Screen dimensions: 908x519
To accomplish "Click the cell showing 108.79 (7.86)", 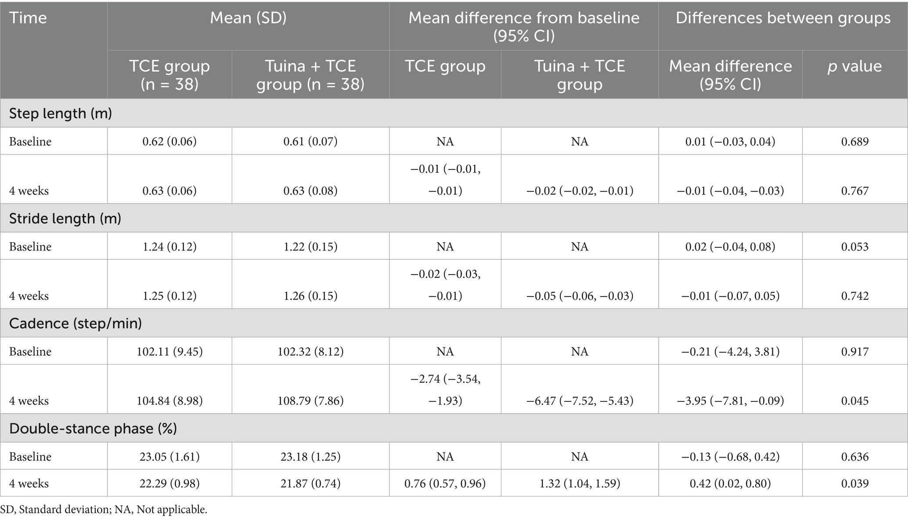I will pos(310,401).
